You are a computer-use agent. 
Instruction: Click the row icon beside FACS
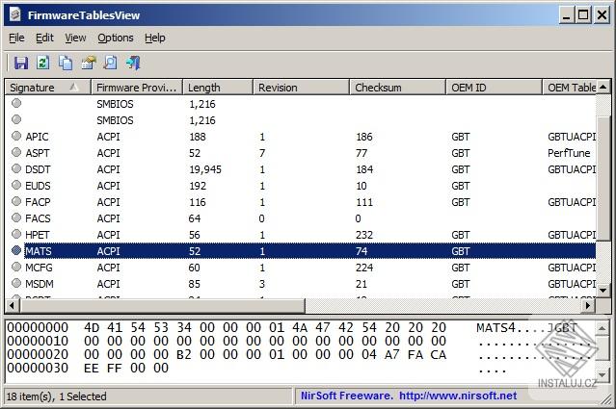16,218
